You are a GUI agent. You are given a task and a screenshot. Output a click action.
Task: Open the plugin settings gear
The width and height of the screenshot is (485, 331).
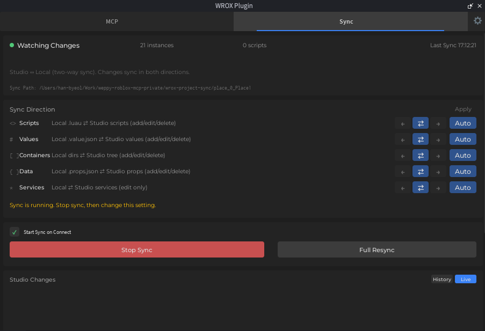click(x=477, y=21)
